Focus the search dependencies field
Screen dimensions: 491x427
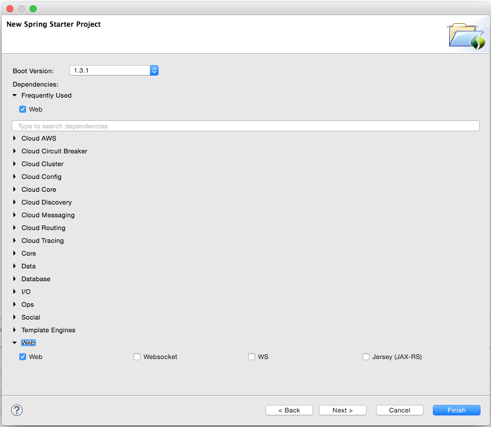[x=245, y=126]
